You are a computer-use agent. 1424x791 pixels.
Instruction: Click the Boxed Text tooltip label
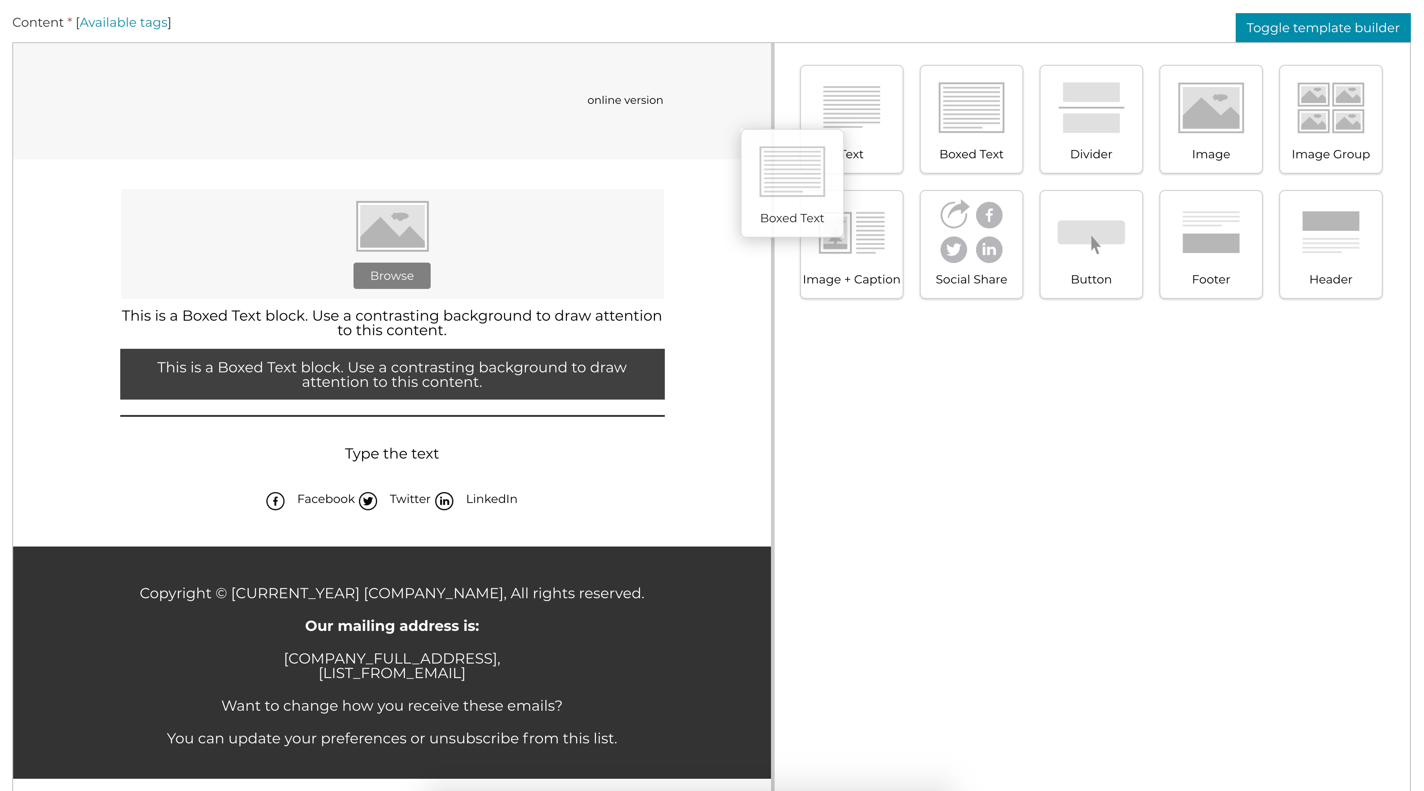(x=791, y=218)
